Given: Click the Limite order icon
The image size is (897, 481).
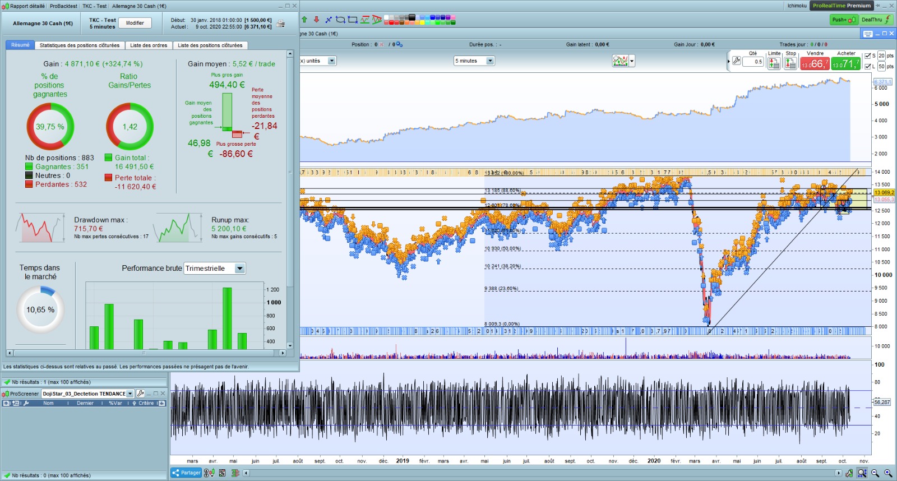Looking at the screenshot, I should click(x=774, y=63).
